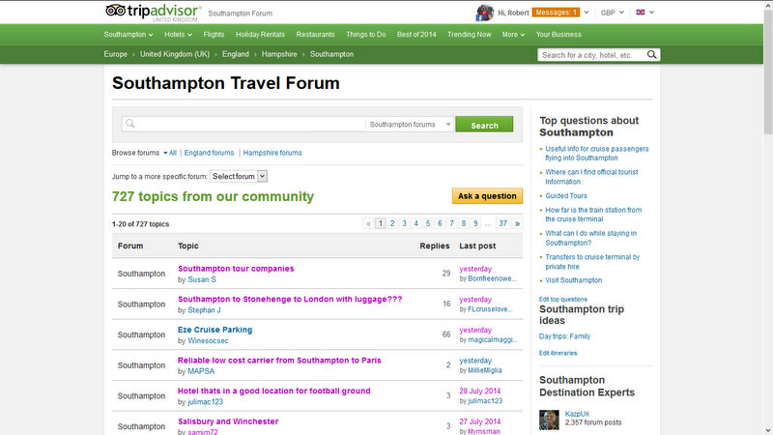The width and height of the screenshot is (773, 435).
Task: Open Reliable low cost carrier topic
Action: pyautogui.click(x=279, y=361)
